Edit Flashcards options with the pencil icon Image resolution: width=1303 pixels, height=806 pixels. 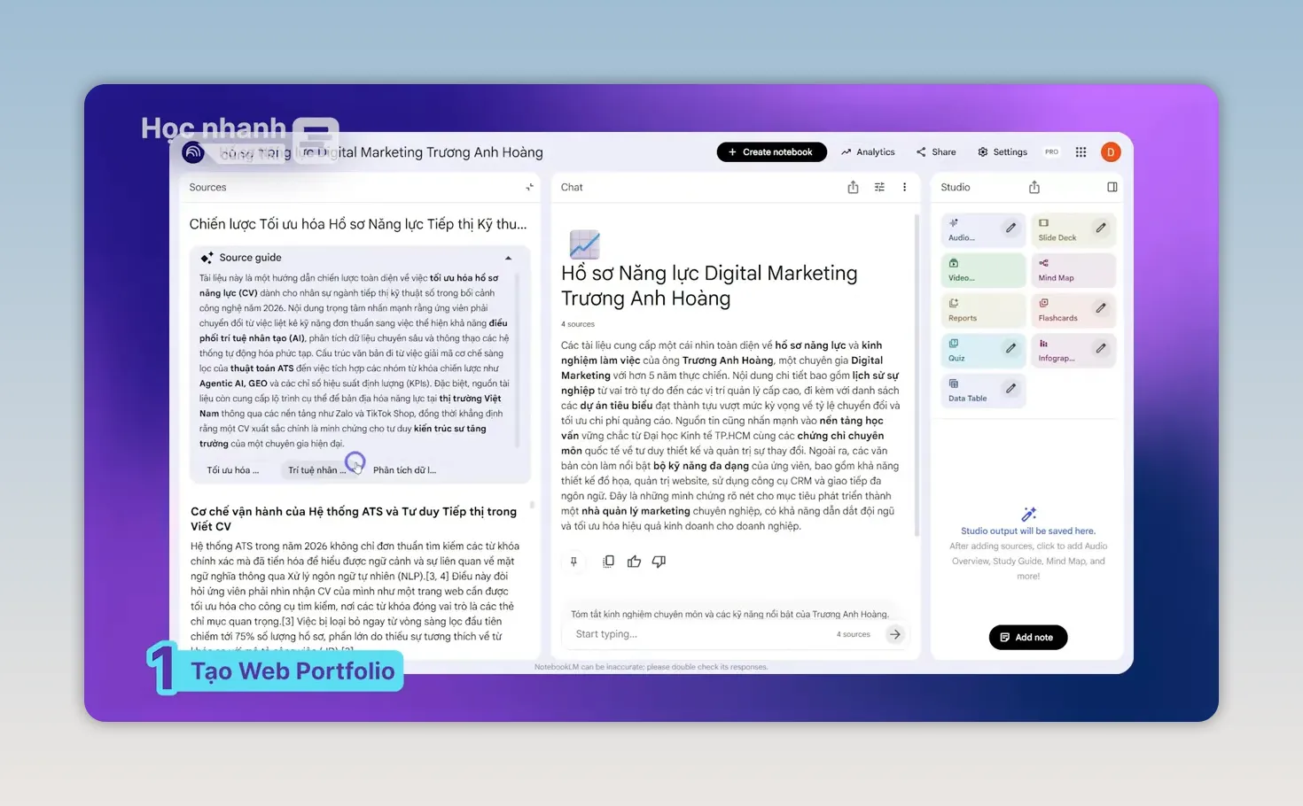[1100, 308]
